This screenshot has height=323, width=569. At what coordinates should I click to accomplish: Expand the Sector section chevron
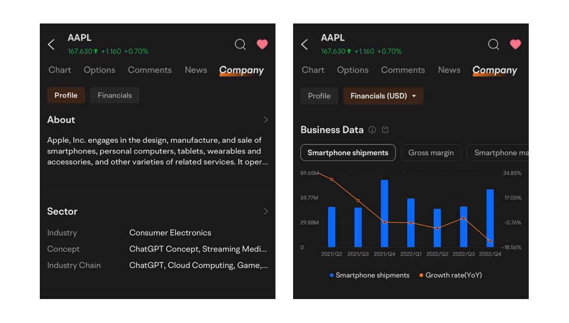pos(266,211)
